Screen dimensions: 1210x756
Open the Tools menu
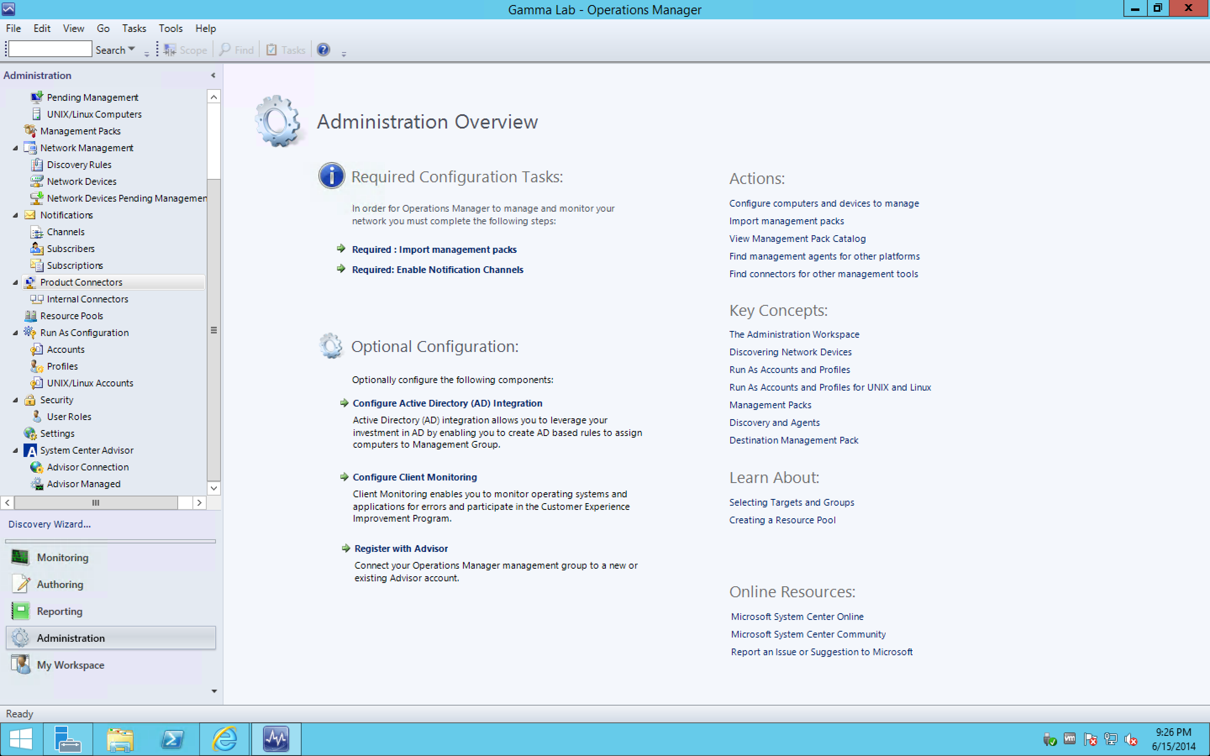click(x=171, y=29)
